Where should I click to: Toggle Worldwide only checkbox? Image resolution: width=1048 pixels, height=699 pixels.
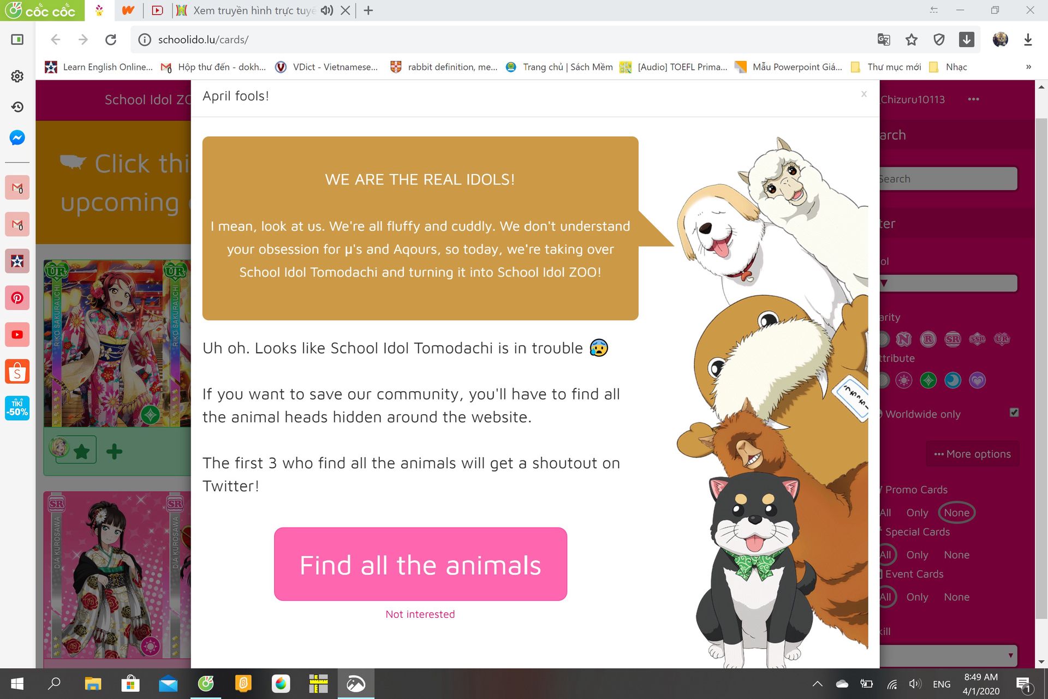coord(1014,413)
